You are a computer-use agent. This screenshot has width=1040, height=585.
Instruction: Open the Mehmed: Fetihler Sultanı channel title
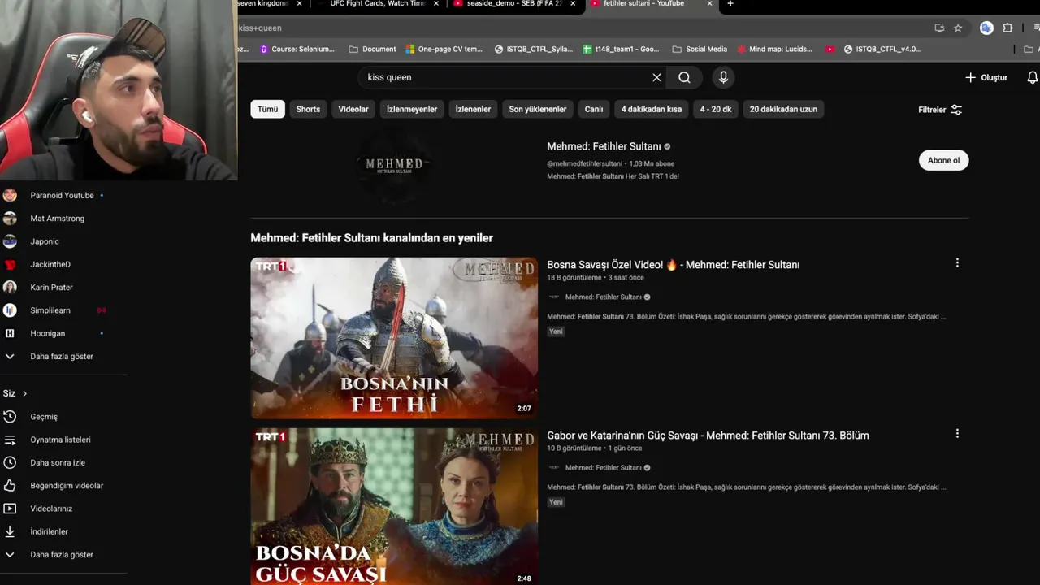point(604,146)
